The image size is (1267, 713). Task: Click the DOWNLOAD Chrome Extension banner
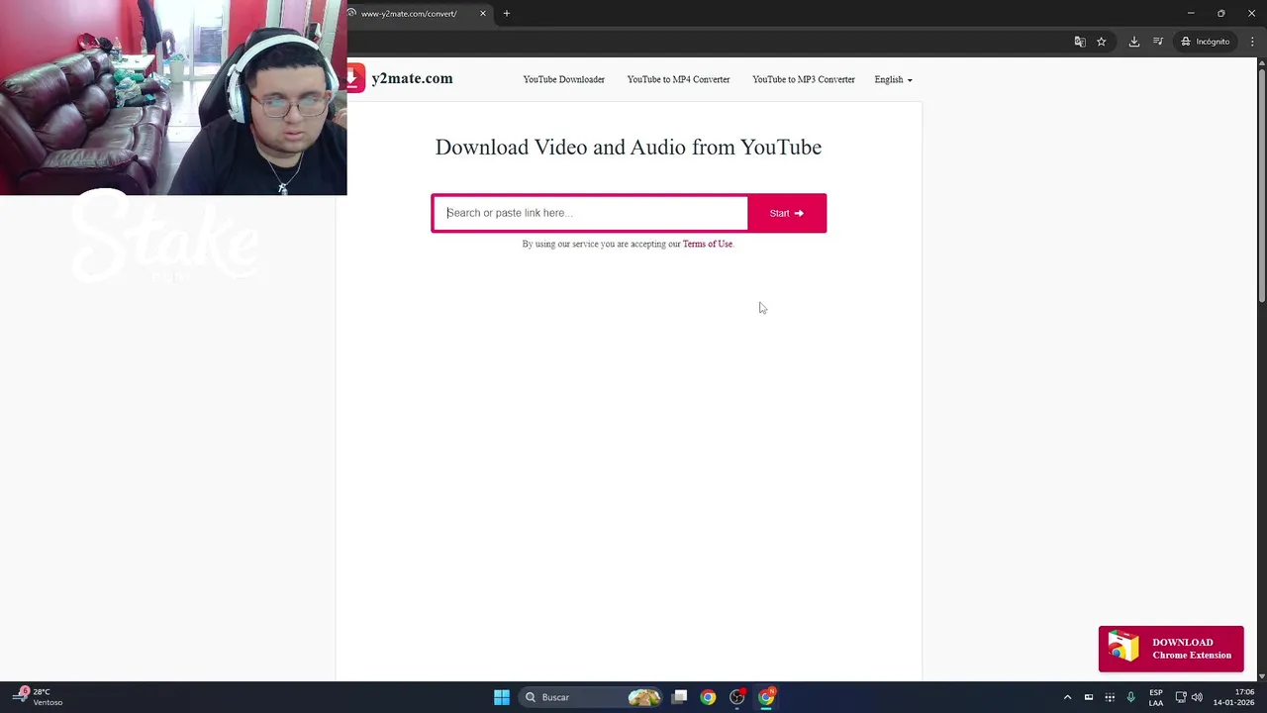click(1171, 649)
